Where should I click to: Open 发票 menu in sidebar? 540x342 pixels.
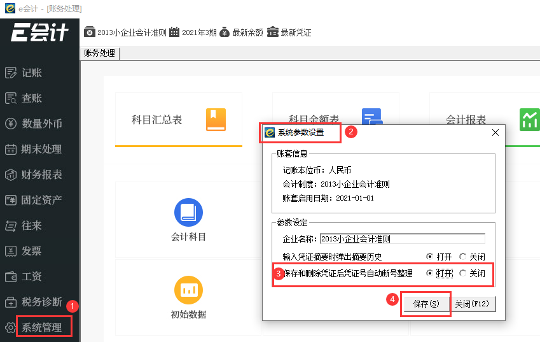pyautogui.click(x=31, y=251)
